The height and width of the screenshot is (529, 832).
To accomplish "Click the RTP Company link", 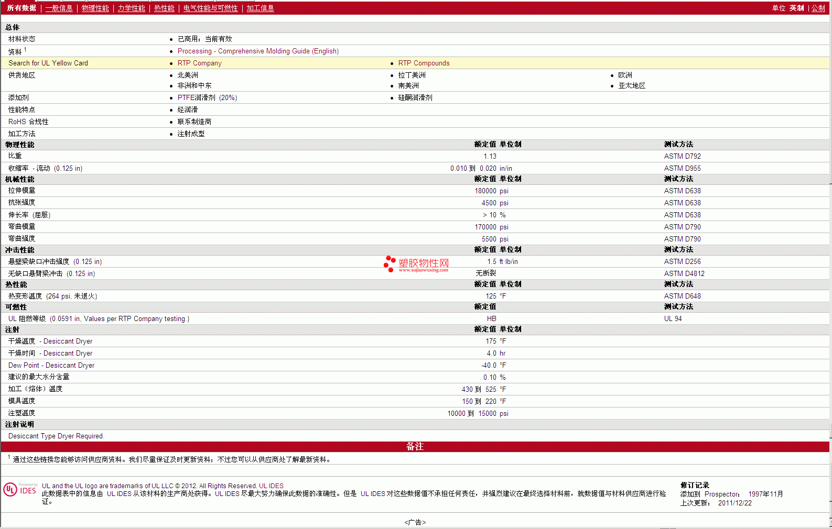I will tap(199, 63).
